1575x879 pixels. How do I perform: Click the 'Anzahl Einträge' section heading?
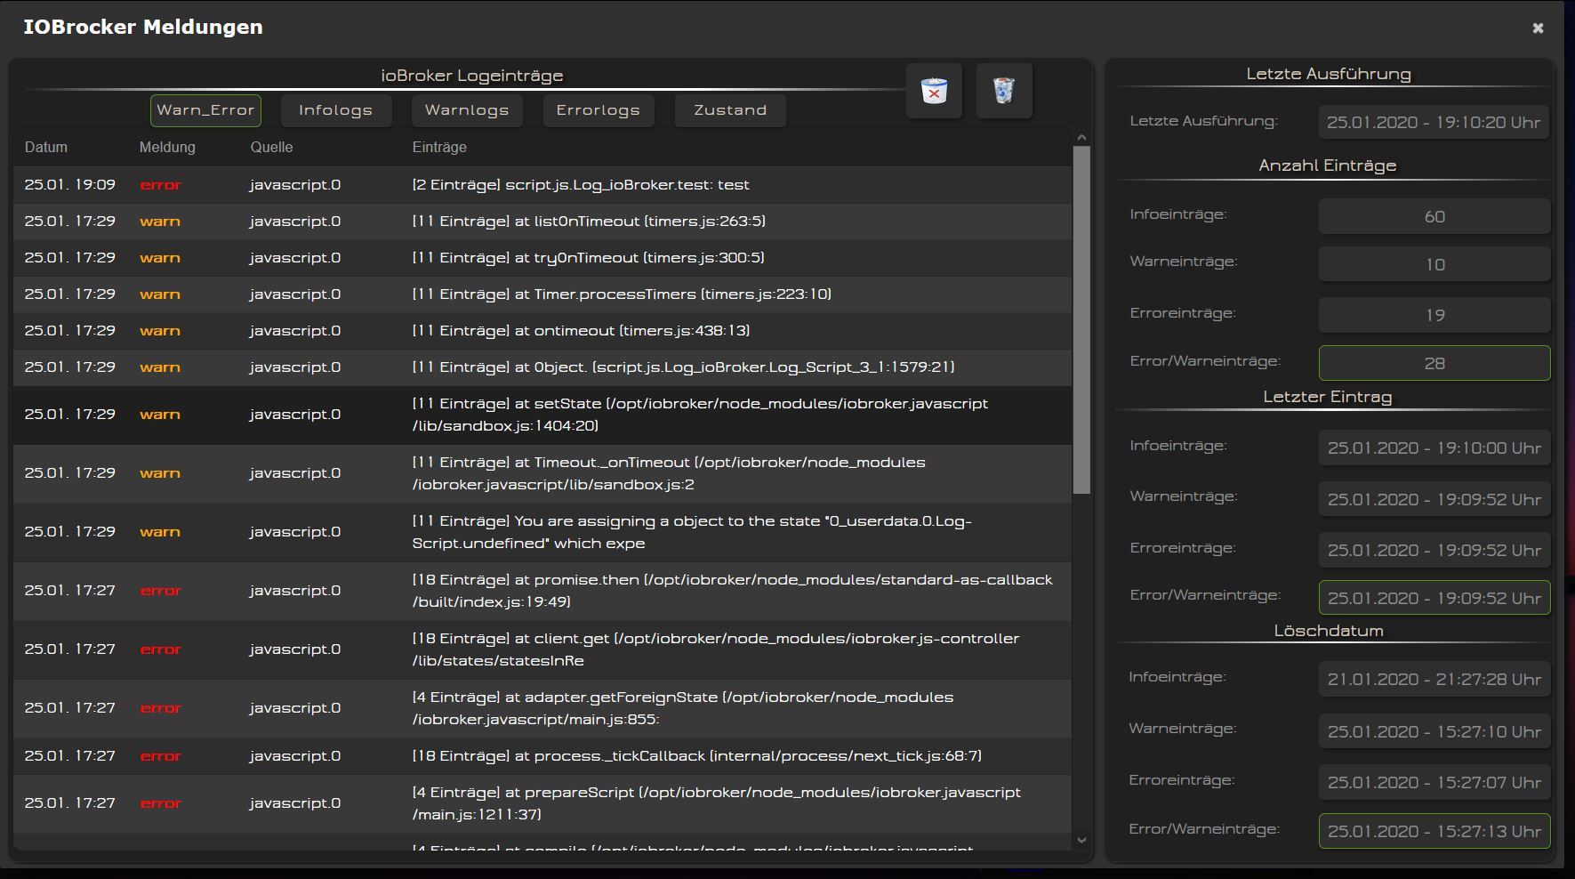tap(1328, 165)
